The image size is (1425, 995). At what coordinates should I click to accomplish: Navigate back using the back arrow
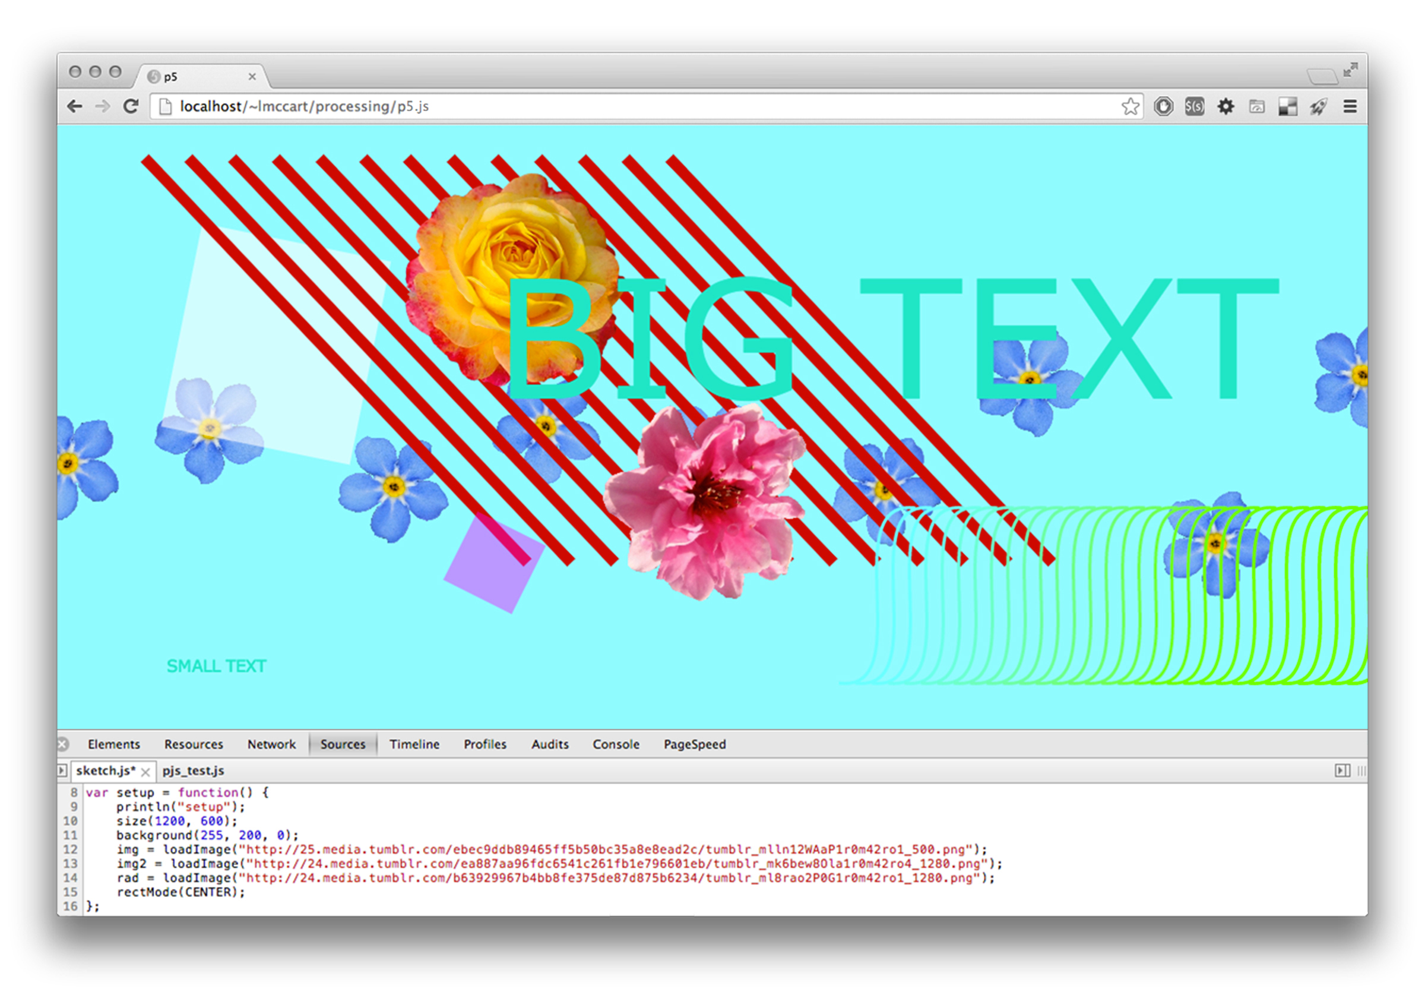pyautogui.click(x=75, y=106)
